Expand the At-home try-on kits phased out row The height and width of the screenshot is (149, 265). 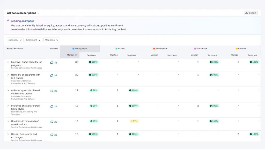coord(8,90)
